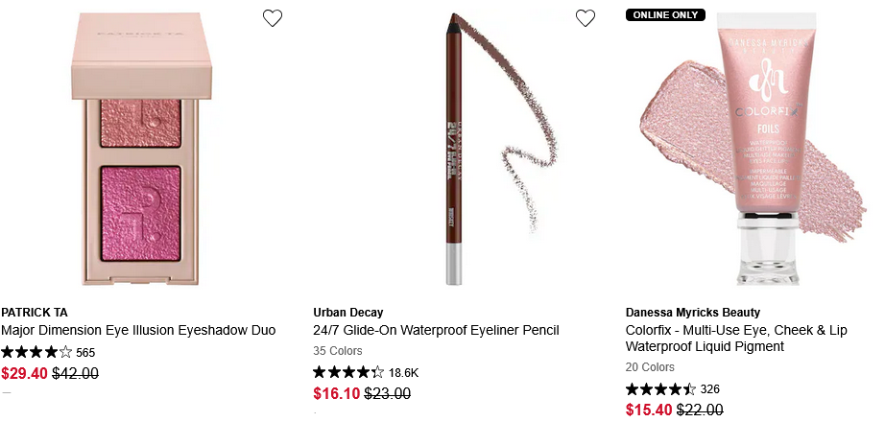The width and height of the screenshot is (885, 422).
Task: Open the 565 reviews count
Action: tap(85, 353)
